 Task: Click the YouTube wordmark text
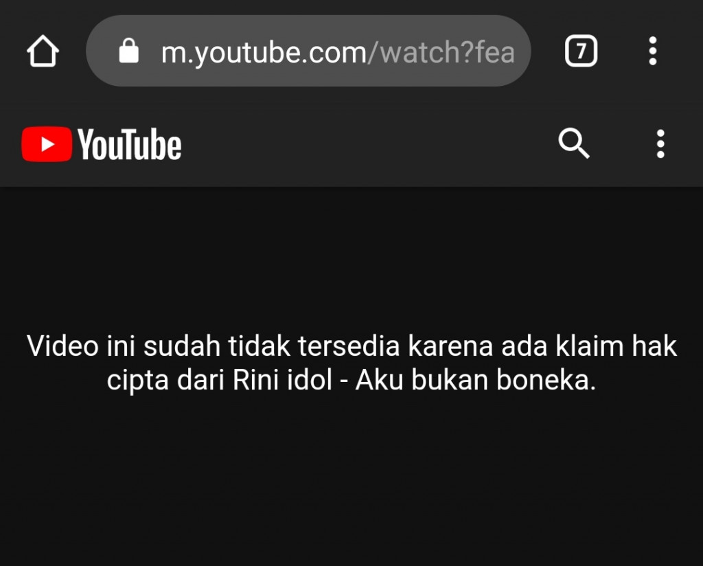click(130, 144)
